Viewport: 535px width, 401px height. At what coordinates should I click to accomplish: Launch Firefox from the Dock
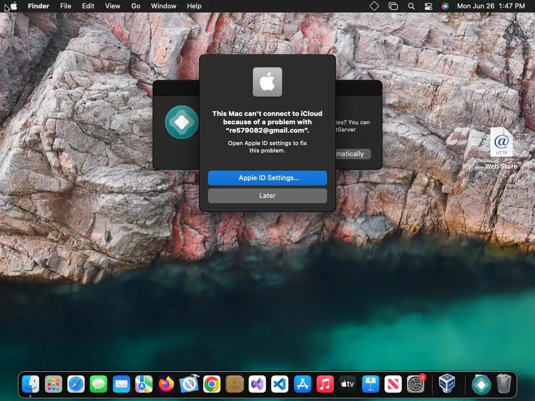coord(166,384)
